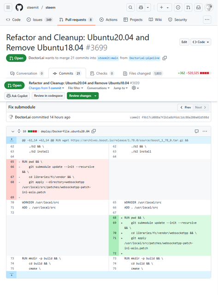This screenshot has height=295, width=218.
Task: Copy the Dockerfile.ubuntu20.04 file path
Action: [x=94, y=131]
